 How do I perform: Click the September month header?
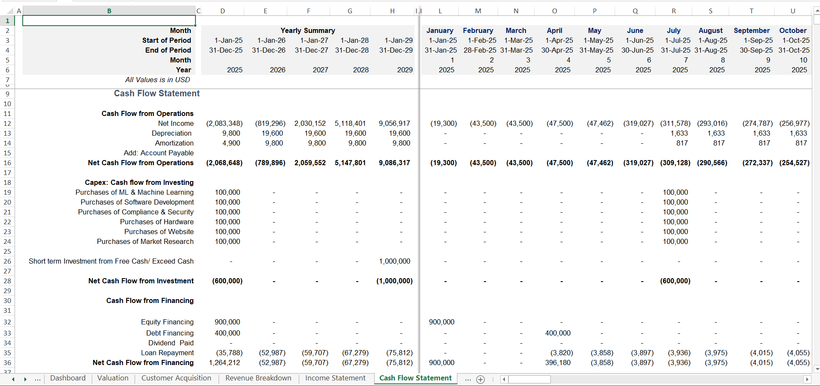coord(751,30)
